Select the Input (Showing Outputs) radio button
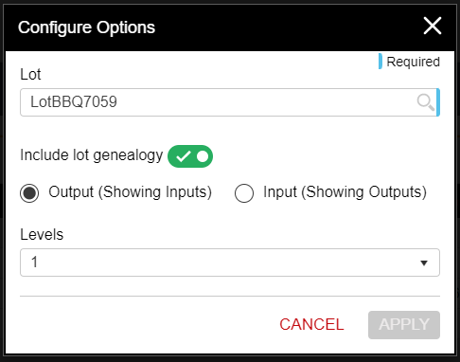This screenshot has height=362, width=460. tap(244, 193)
